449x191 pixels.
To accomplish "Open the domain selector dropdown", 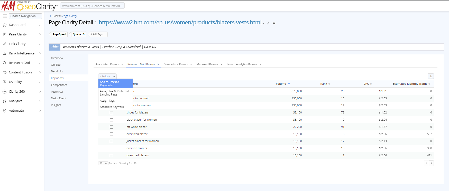I will click(x=92, y=6).
